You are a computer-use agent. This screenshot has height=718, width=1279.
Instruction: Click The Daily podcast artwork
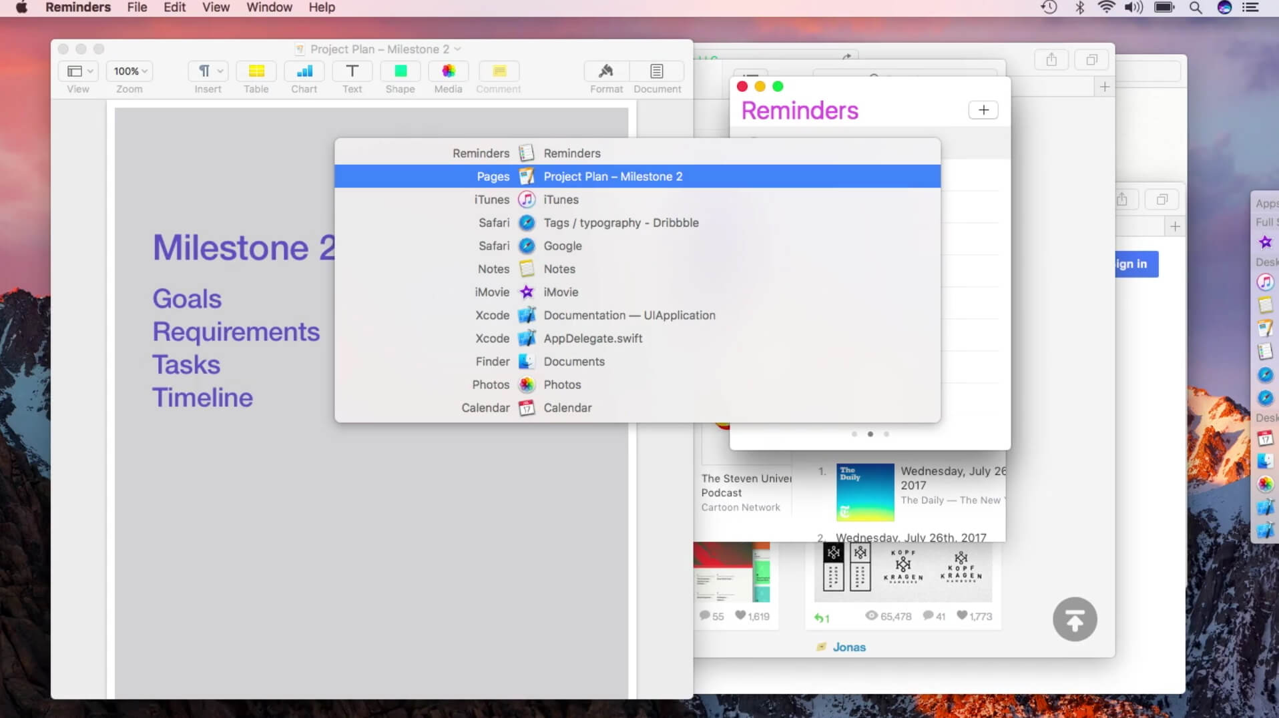point(865,492)
